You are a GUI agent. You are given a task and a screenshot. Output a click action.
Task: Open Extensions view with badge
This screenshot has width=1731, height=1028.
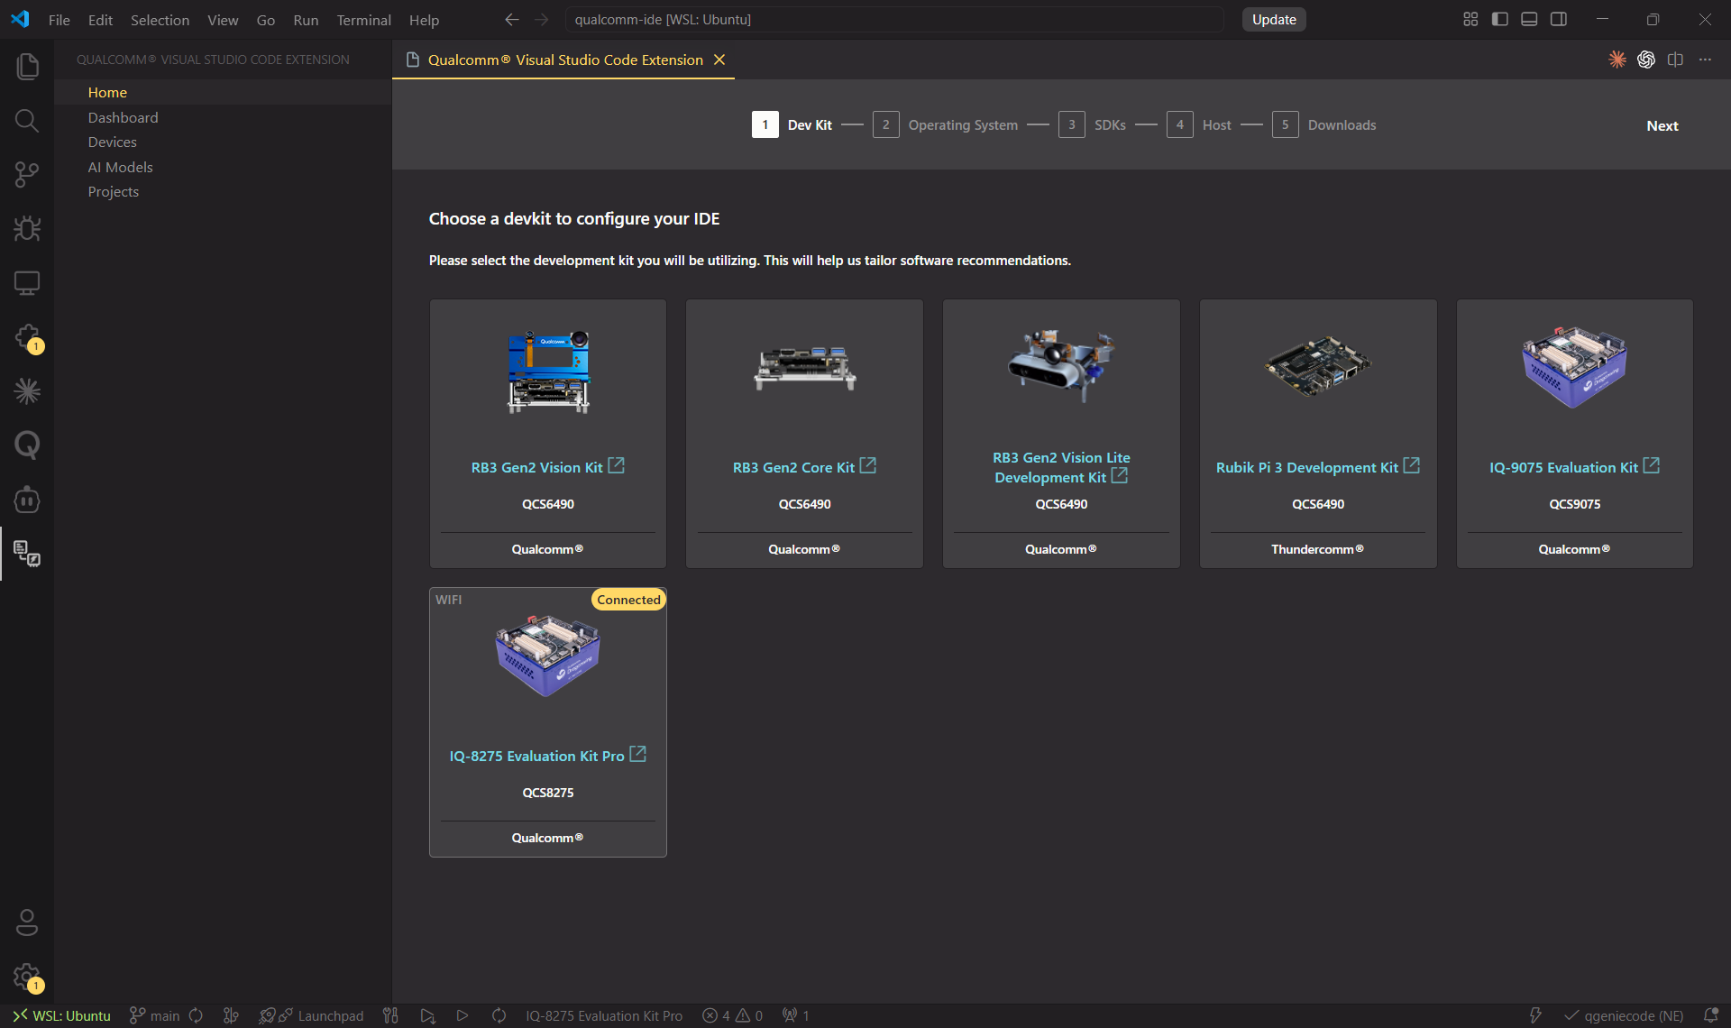click(27, 337)
